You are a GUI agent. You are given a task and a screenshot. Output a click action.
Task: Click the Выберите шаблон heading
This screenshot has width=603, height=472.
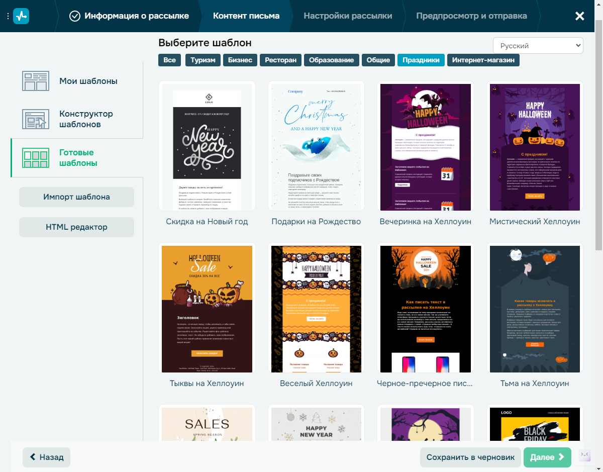coord(205,43)
